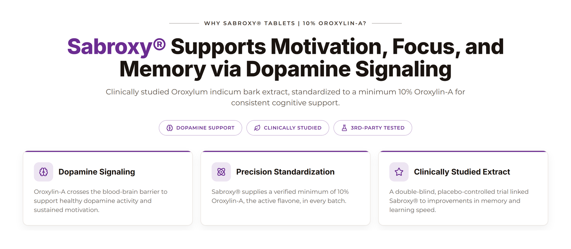Click 'Memory via Dopamine Signaling' headline line

285,69
